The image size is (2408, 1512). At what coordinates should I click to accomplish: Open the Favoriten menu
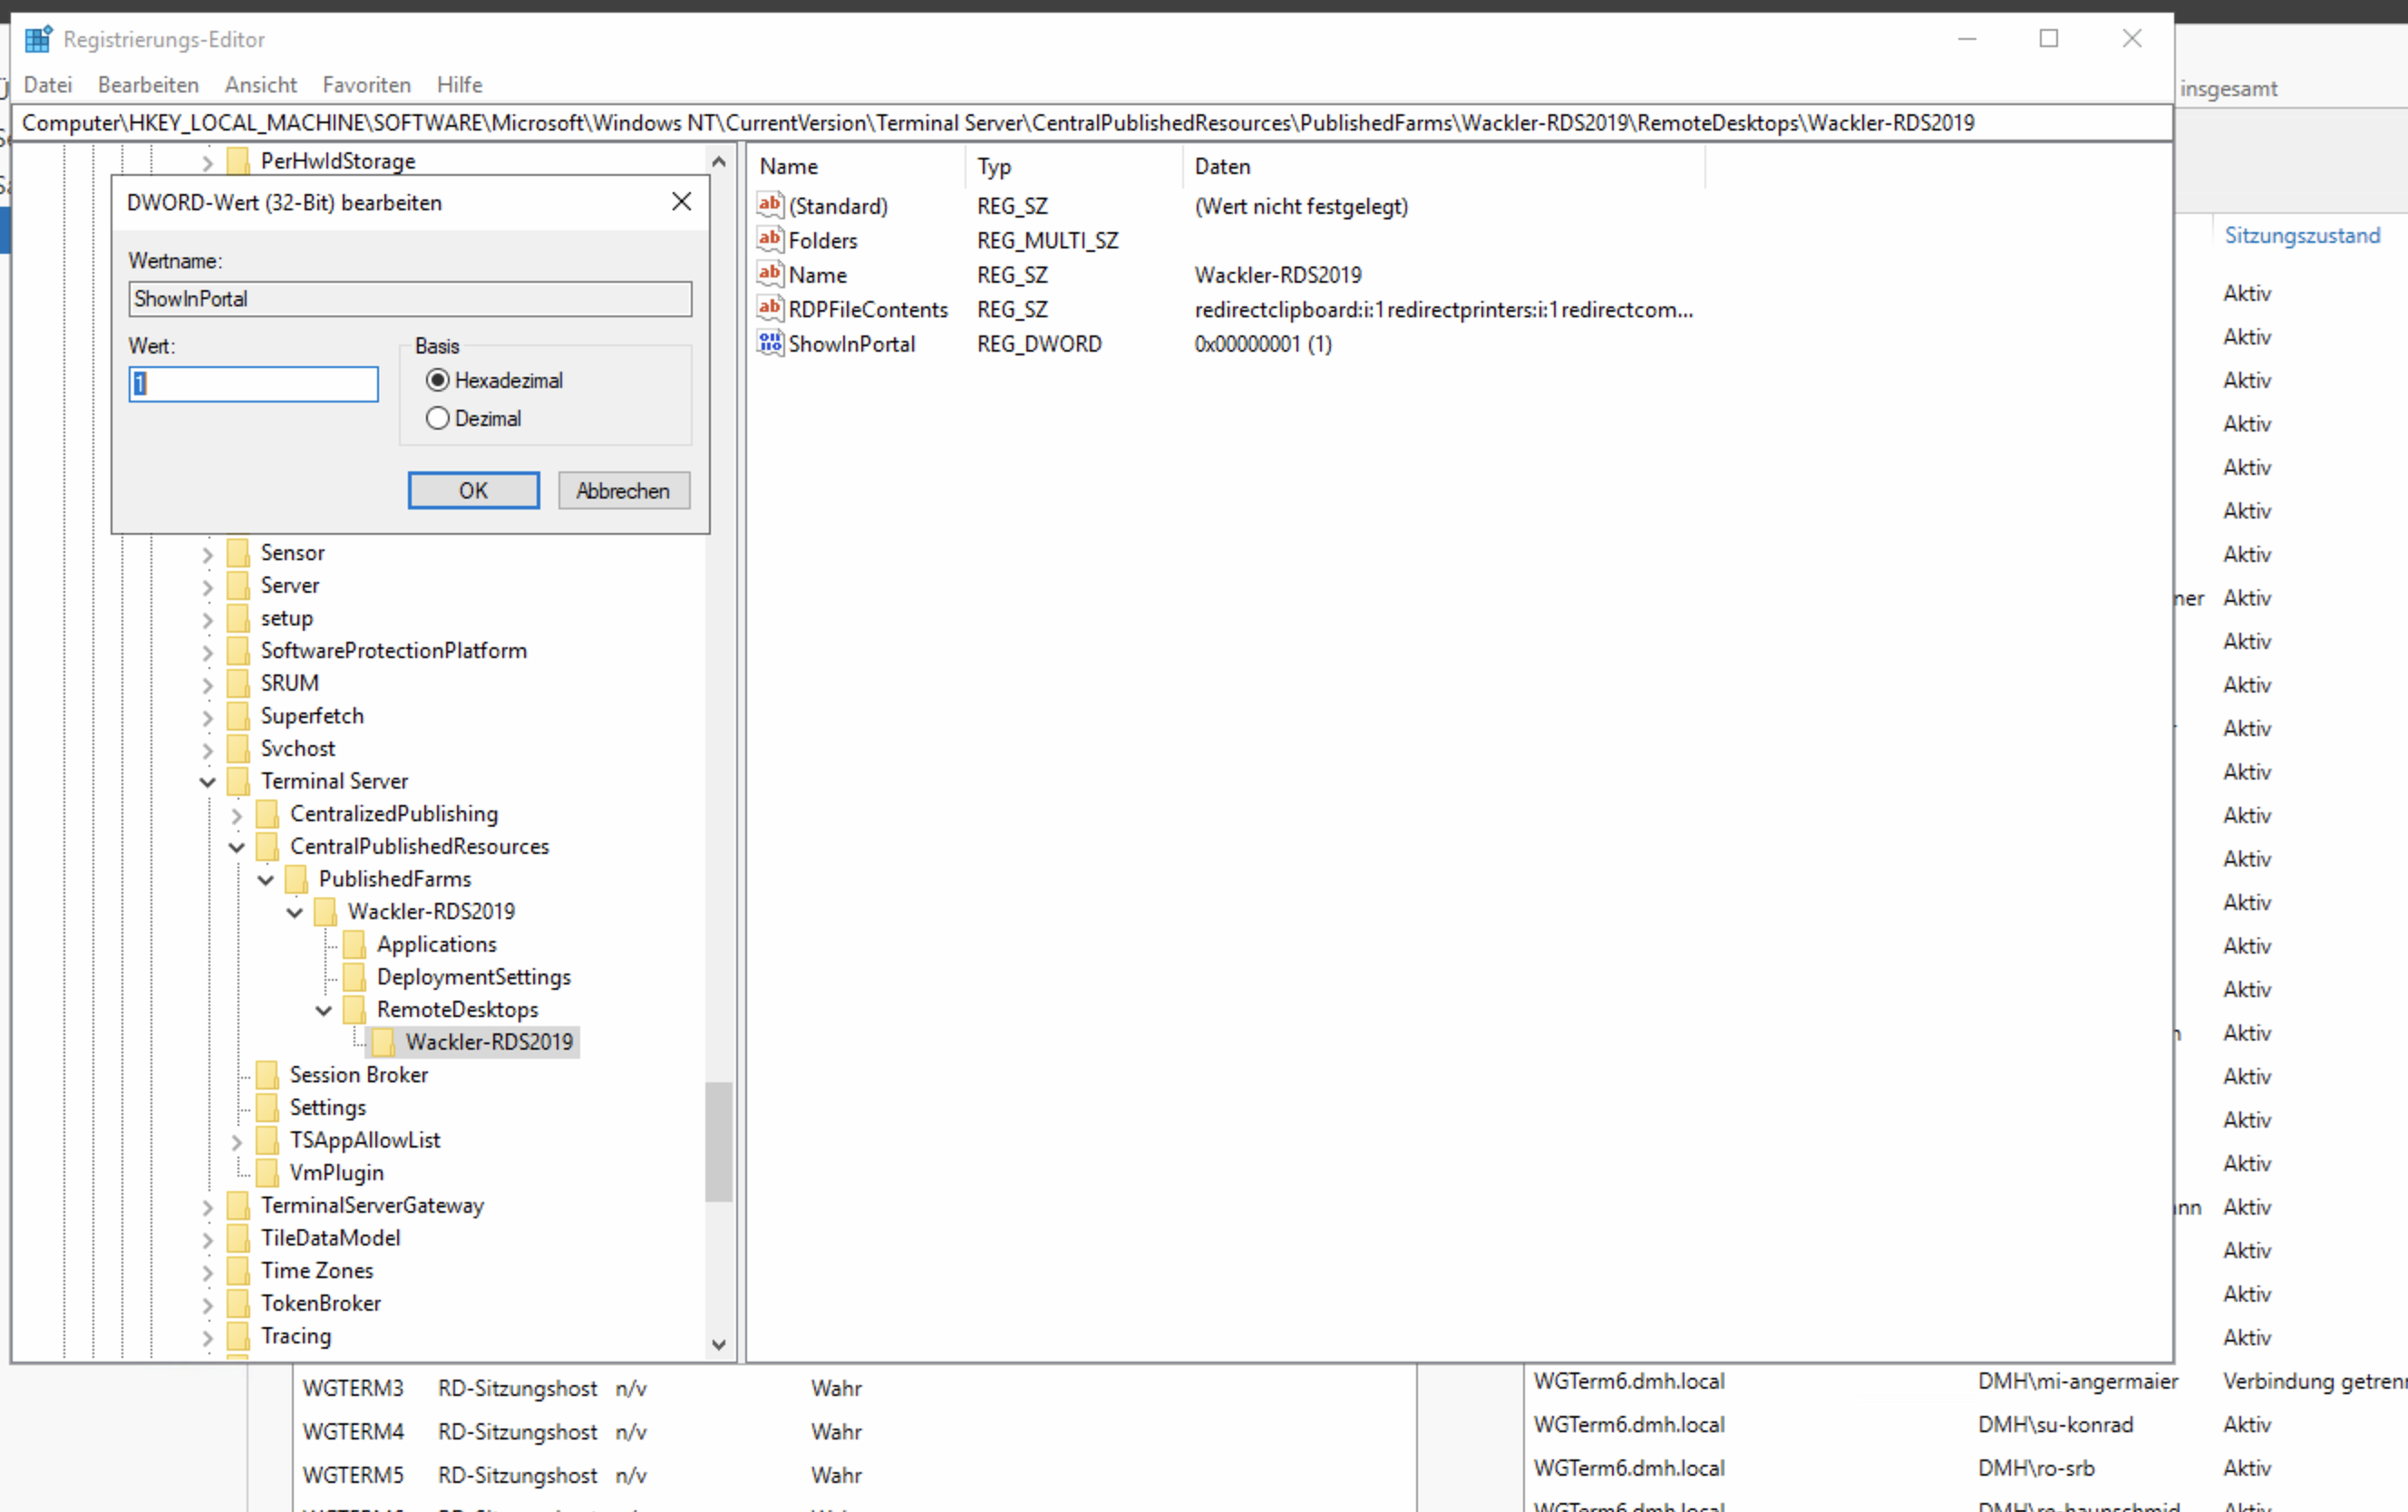pyautogui.click(x=366, y=85)
